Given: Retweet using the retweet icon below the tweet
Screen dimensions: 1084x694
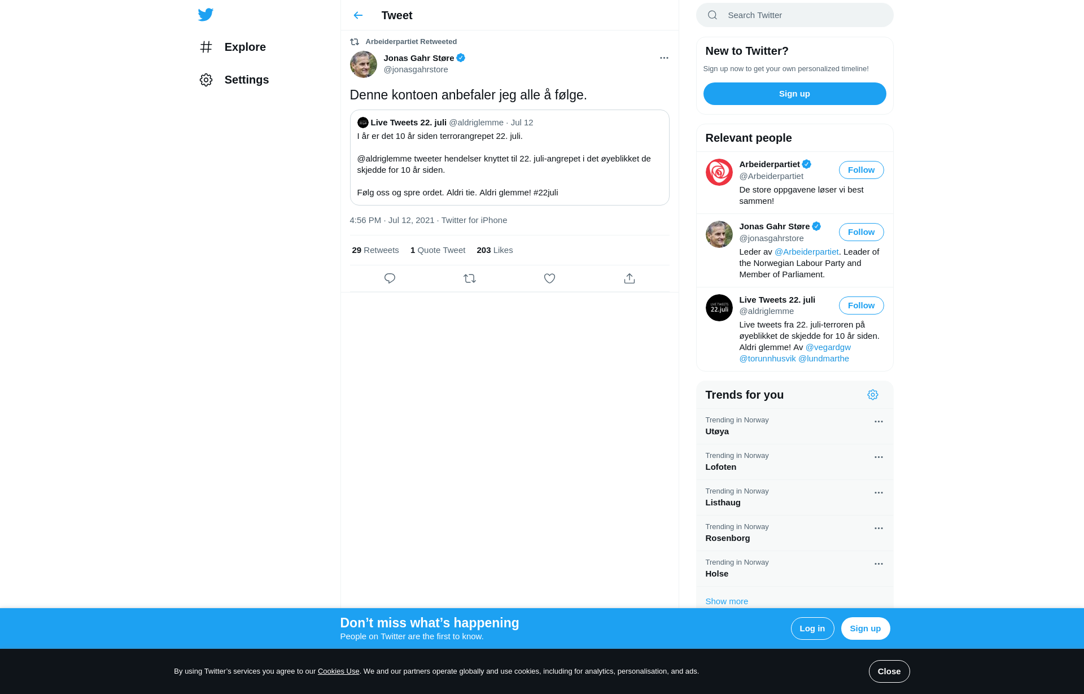Looking at the screenshot, I should [x=470, y=278].
